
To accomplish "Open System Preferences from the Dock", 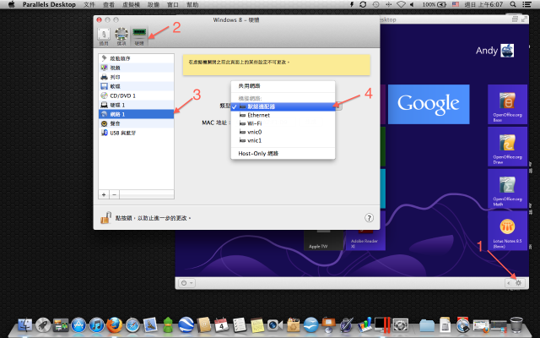I will [x=401, y=324].
